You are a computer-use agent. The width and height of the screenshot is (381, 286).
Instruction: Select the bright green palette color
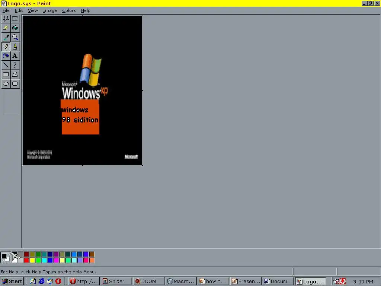tap(38, 260)
